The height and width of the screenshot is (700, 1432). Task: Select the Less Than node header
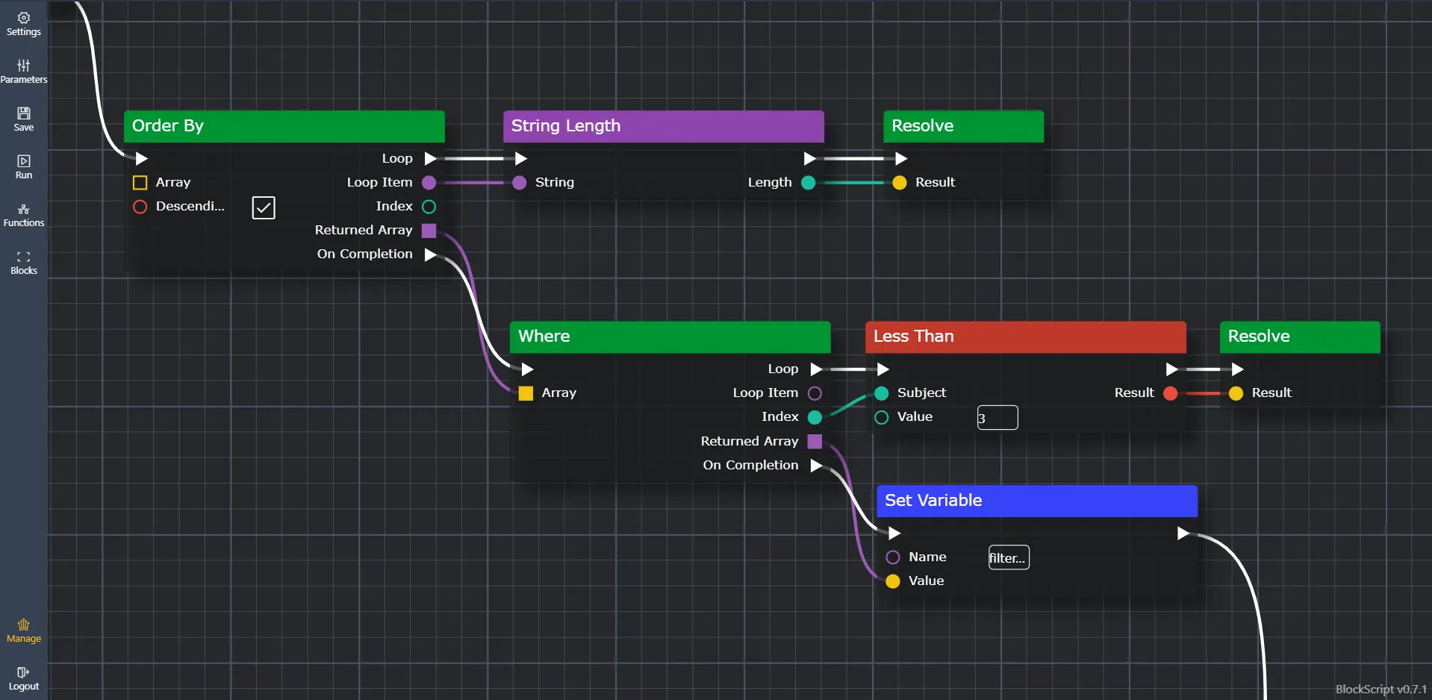click(x=1026, y=337)
